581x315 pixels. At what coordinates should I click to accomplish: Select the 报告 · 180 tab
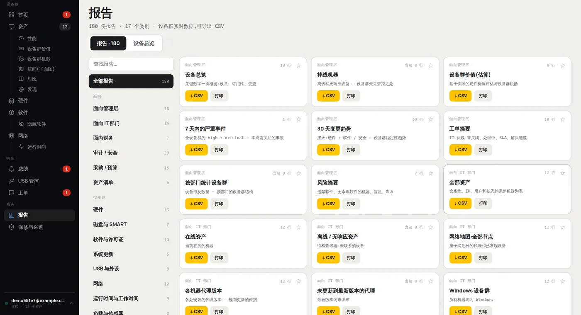[x=108, y=44]
